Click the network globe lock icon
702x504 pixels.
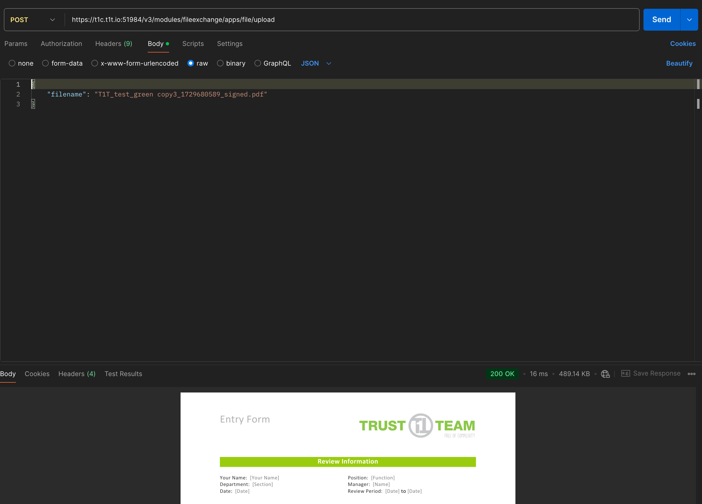coord(605,374)
